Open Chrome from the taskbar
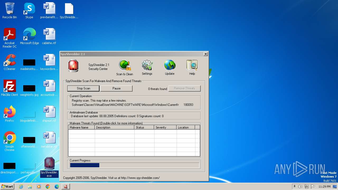This screenshot has height=190, width=338. point(48,187)
